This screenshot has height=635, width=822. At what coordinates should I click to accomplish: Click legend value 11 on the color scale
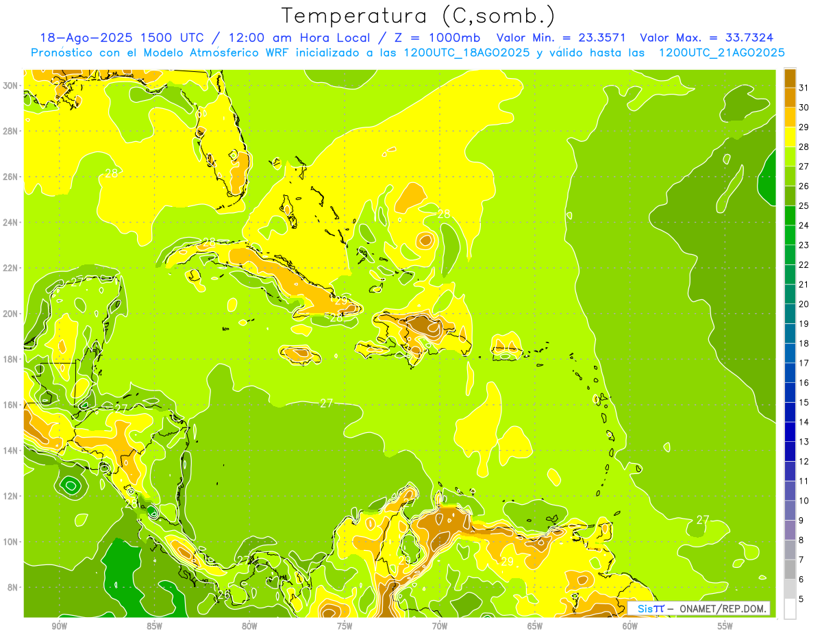(x=804, y=481)
